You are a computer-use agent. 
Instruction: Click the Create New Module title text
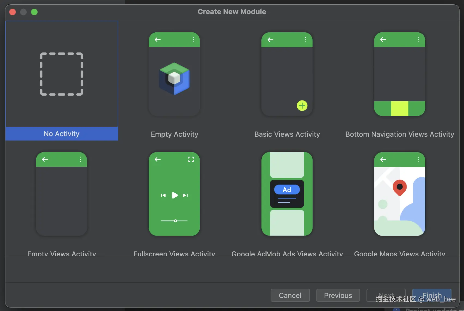232,12
